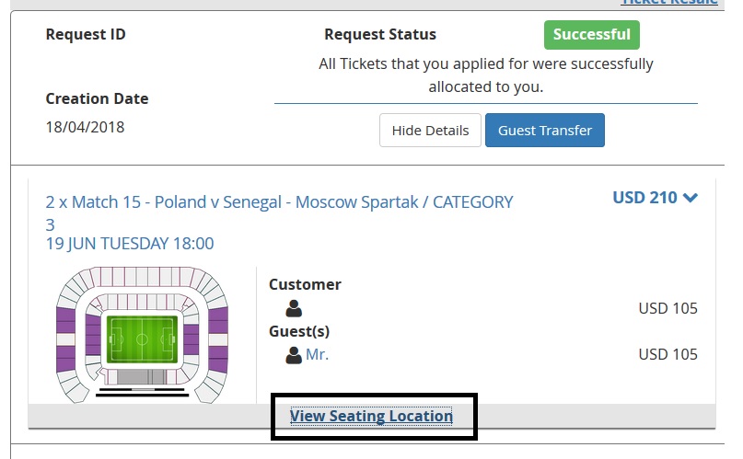
Task: Expand the USD 210 chevron arrow
Action: tap(691, 198)
